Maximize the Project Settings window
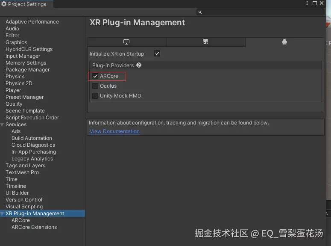The height and width of the screenshot is (246, 331). 314,3
